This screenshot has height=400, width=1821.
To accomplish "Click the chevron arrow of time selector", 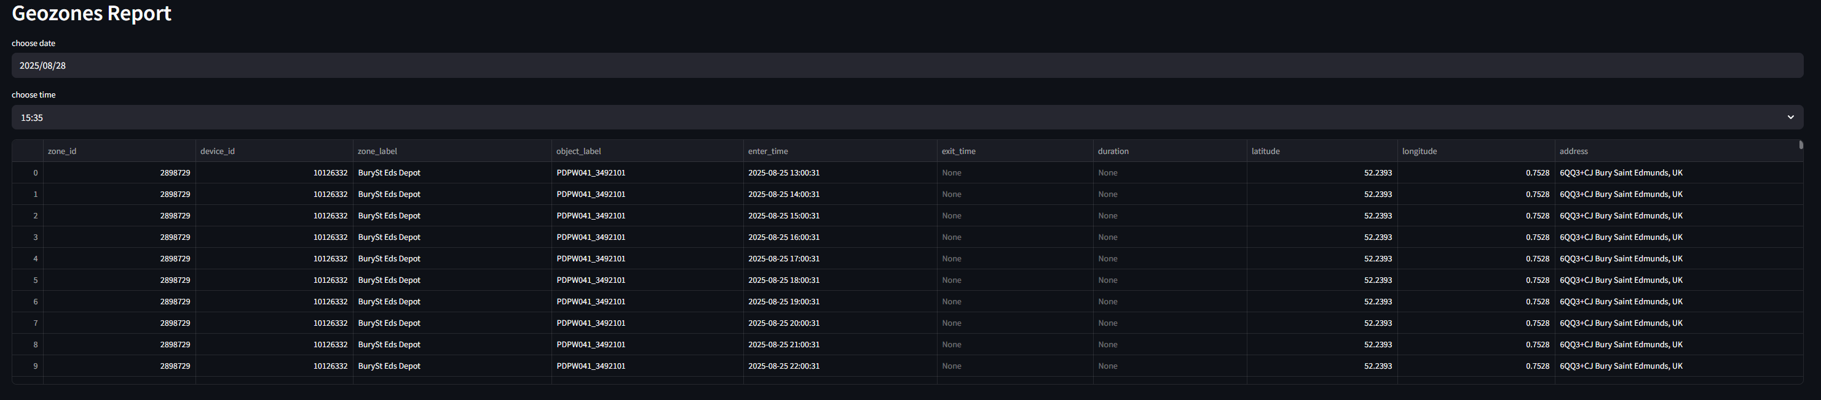I will 1790,118.
